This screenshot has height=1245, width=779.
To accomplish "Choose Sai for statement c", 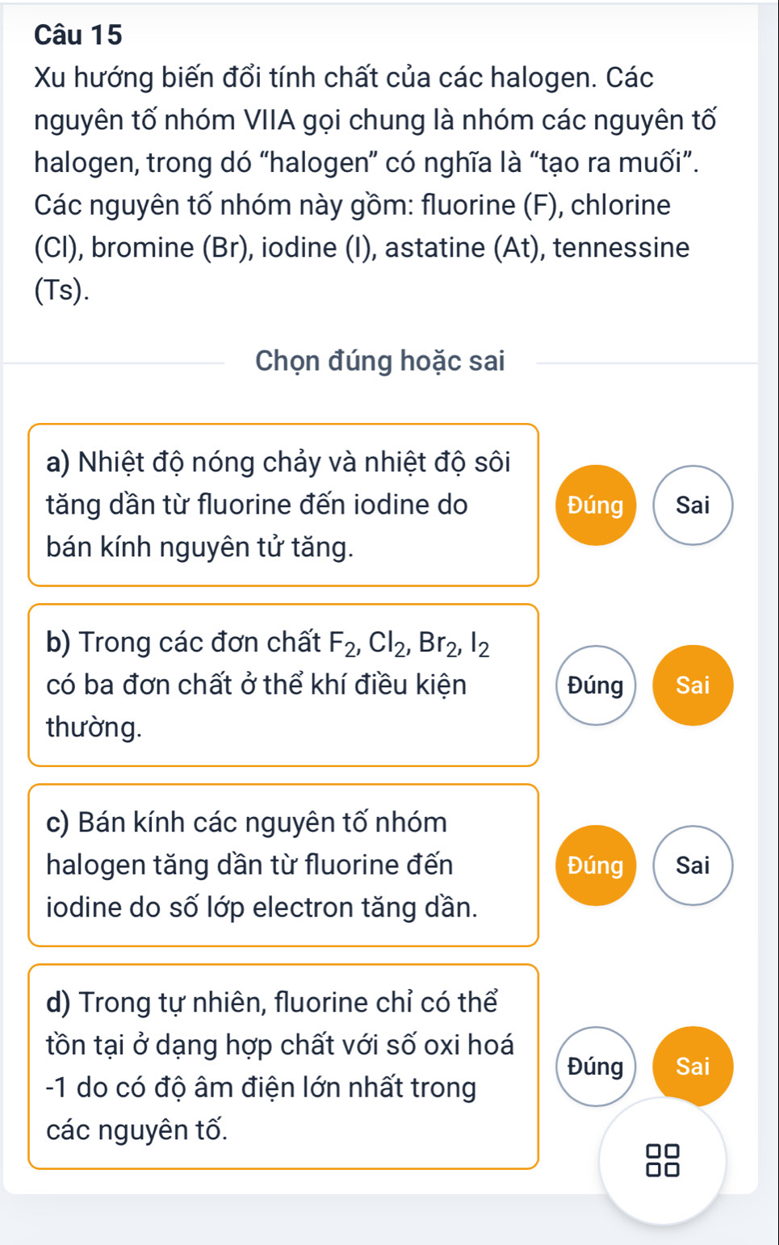I will pyautogui.click(x=693, y=866).
